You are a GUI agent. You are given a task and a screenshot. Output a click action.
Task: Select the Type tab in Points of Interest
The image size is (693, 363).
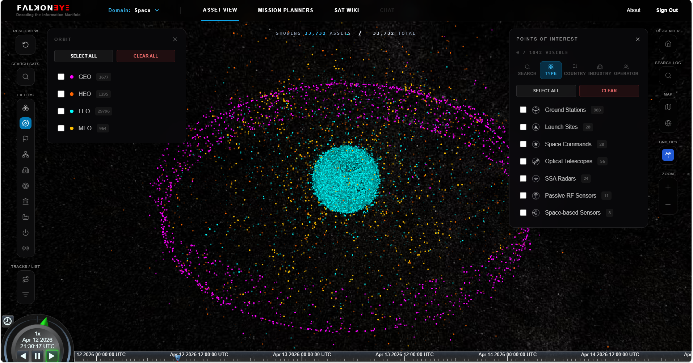click(551, 70)
